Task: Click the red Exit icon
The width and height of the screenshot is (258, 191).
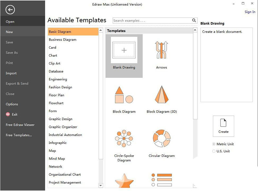Action: (x=8, y=114)
